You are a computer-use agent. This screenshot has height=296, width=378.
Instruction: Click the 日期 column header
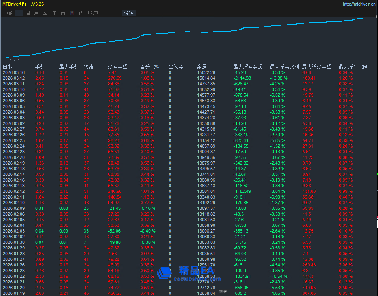pyautogui.click(x=8, y=67)
